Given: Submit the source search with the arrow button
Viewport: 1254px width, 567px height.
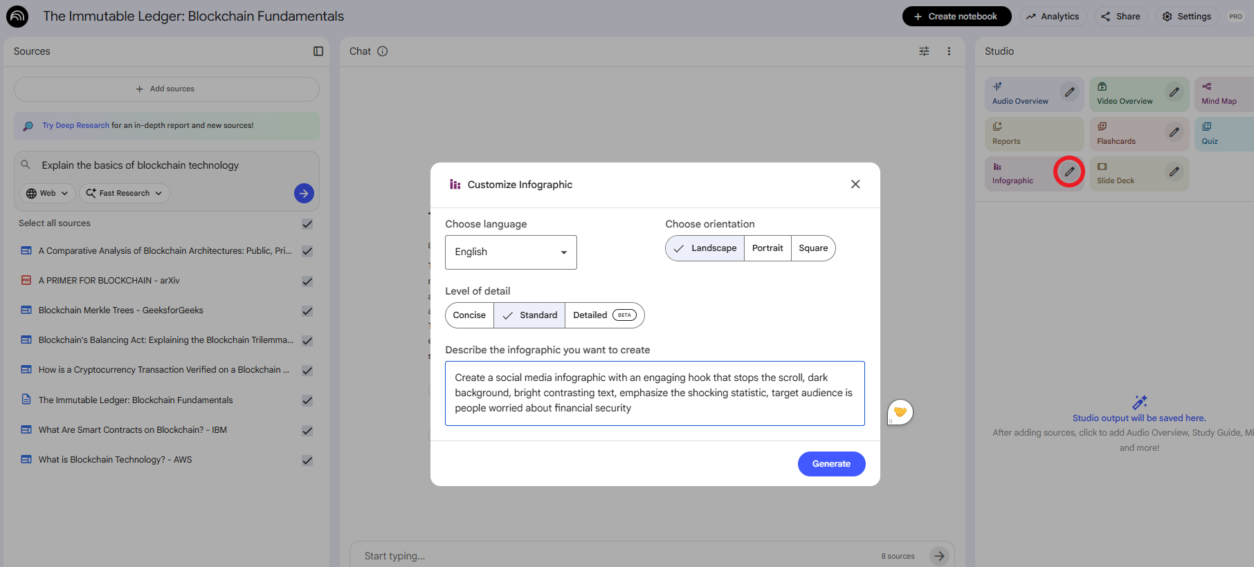Looking at the screenshot, I should pos(304,194).
